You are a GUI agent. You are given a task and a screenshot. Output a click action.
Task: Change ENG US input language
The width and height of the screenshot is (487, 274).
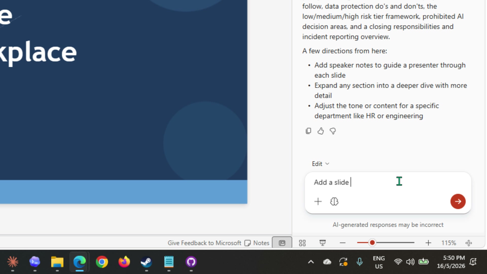point(379,262)
